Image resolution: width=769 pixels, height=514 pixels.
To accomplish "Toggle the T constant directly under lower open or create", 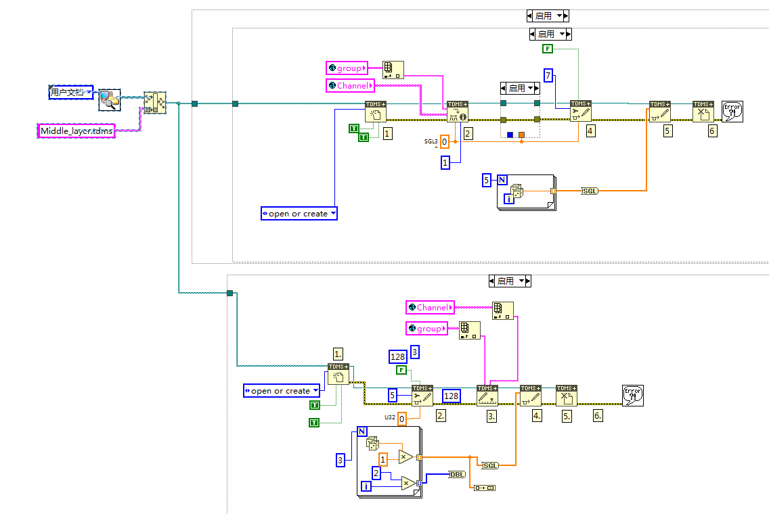I will [314, 405].
